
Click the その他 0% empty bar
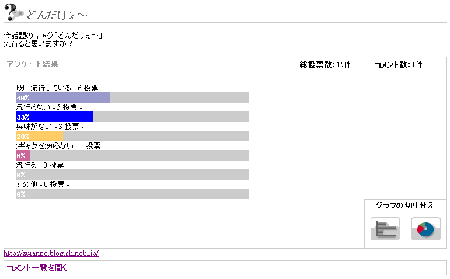132,194
